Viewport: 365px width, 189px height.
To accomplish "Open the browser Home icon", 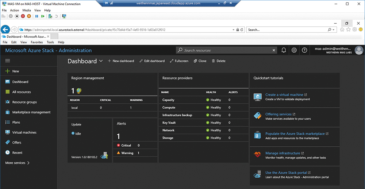I will (342, 30).
